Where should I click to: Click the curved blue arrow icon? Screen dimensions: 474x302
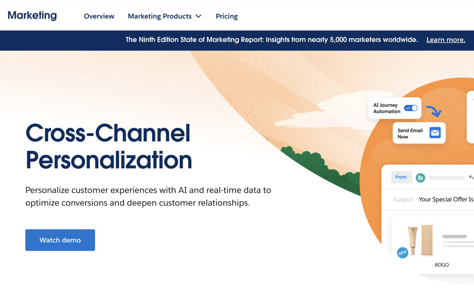(435, 111)
